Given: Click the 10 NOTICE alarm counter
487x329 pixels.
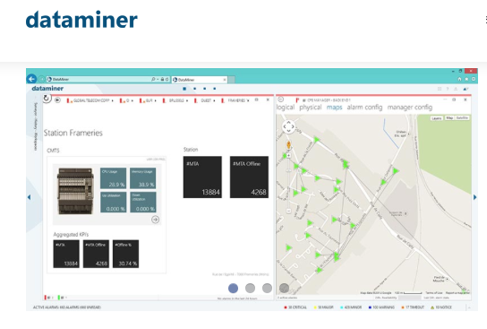Looking at the screenshot, I should click(441, 307).
